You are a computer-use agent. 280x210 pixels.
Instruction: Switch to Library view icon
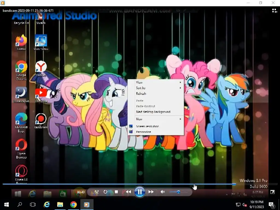coord(275,11)
